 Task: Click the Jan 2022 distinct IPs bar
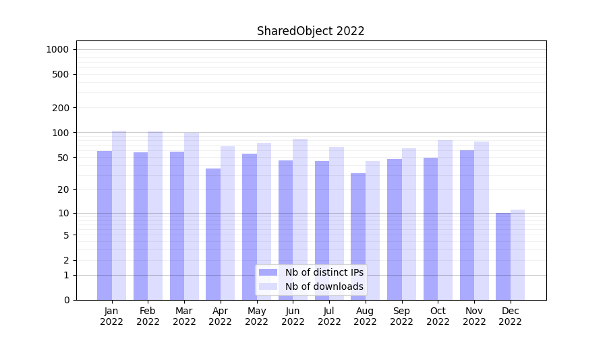[x=105, y=225]
